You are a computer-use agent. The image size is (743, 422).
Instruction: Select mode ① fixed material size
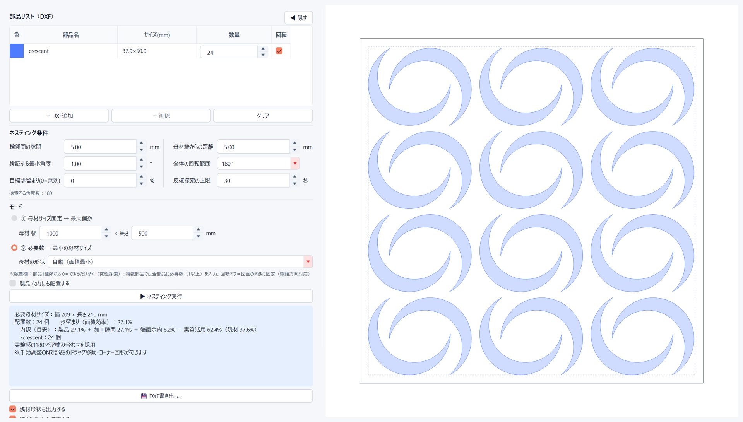pyautogui.click(x=14, y=218)
